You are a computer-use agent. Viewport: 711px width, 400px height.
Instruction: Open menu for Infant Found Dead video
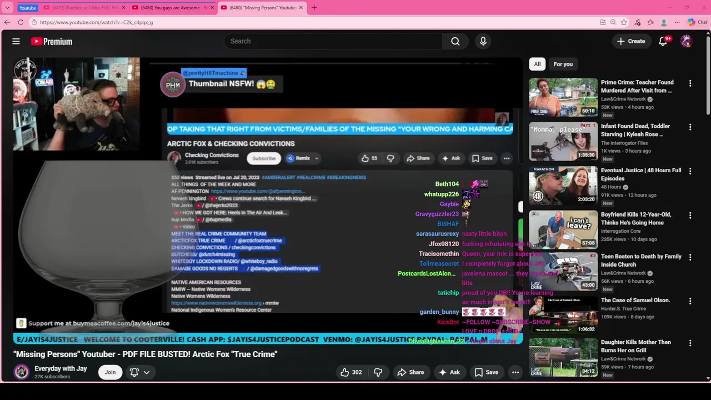(x=690, y=127)
